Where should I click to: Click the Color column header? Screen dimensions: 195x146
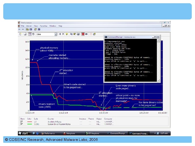click(29, 119)
